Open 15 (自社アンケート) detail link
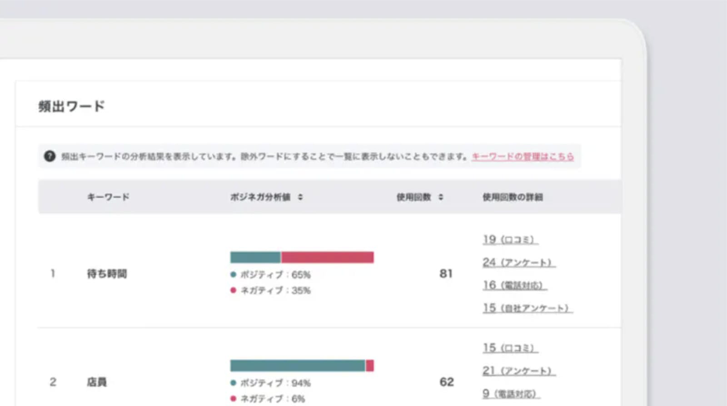Screen dimensions: 727x406 pyautogui.click(x=528, y=308)
